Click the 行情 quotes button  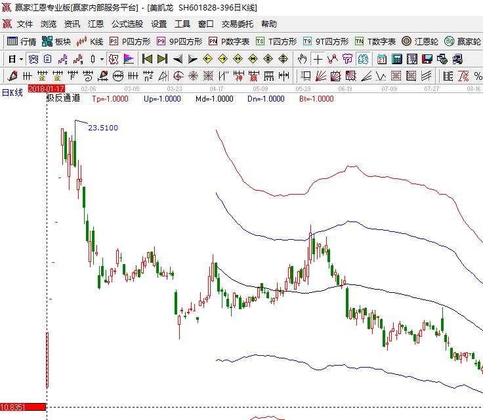[22, 41]
